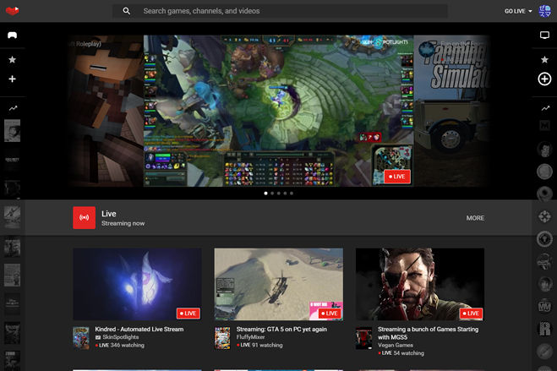Open the GO LIVE dropdown
The image size is (557, 371).
(518, 11)
